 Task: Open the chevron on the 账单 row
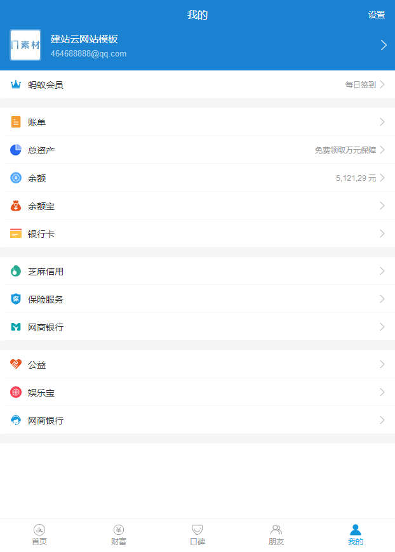pyautogui.click(x=382, y=122)
